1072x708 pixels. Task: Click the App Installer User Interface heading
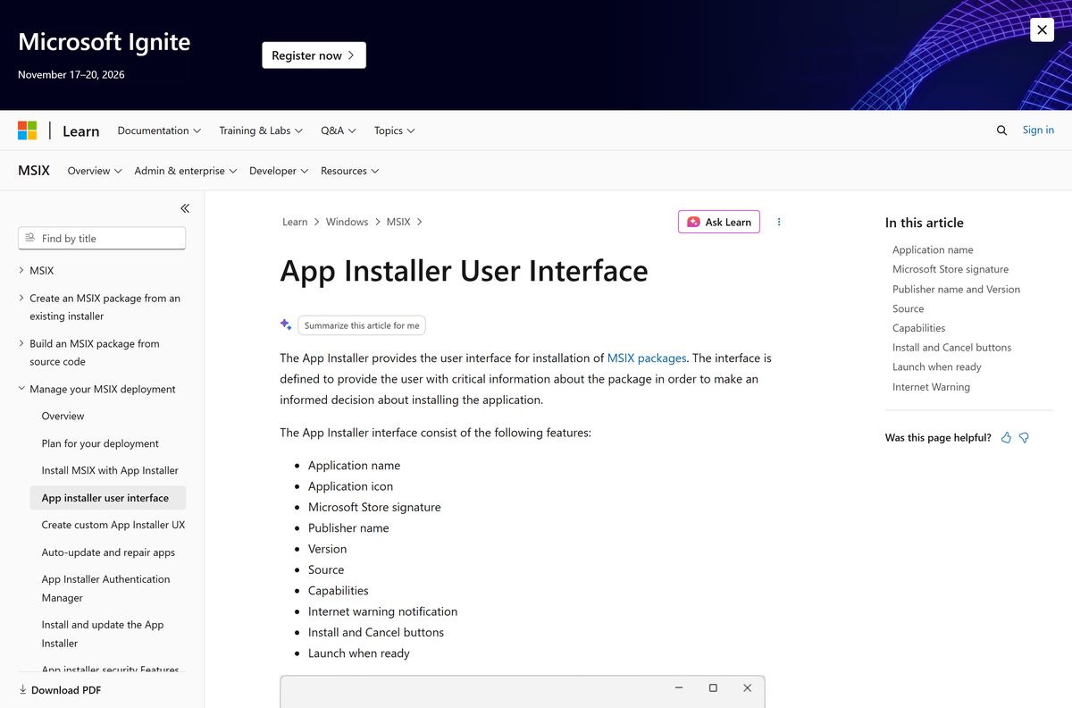[x=464, y=270]
